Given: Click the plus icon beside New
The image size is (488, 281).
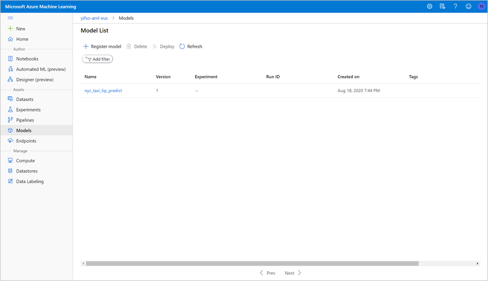Looking at the screenshot, I should (x=10, y=29).
